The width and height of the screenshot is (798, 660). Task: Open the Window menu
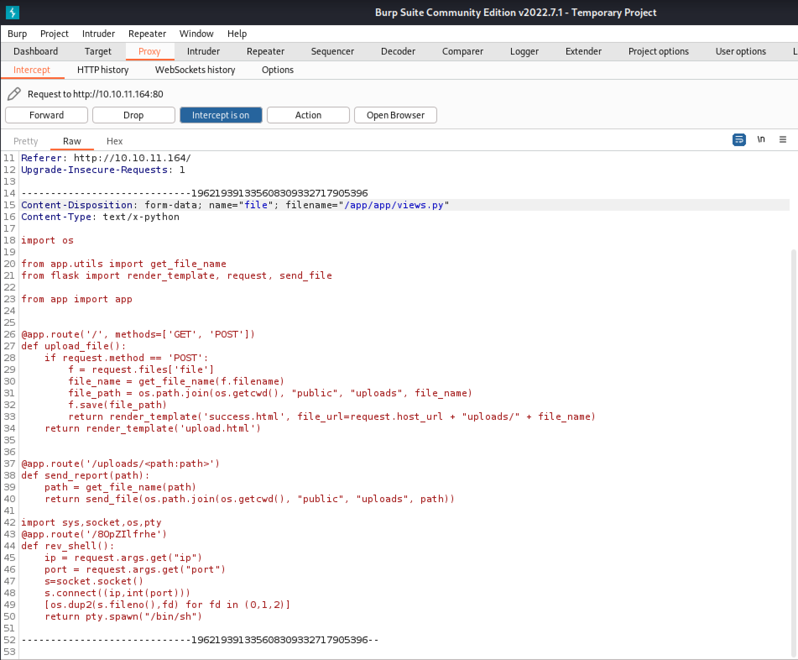(x=196, y=34)
